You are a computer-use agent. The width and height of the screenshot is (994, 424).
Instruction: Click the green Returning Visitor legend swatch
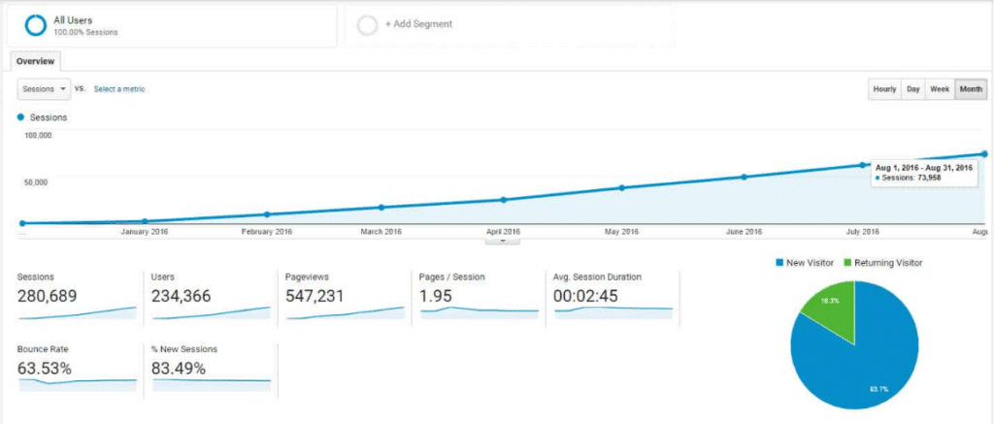coord(847,262)
